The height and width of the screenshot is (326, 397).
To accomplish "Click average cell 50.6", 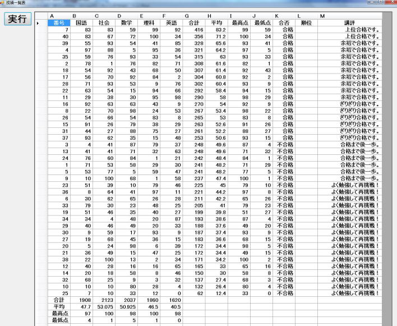I will click(x=216, y=138).
